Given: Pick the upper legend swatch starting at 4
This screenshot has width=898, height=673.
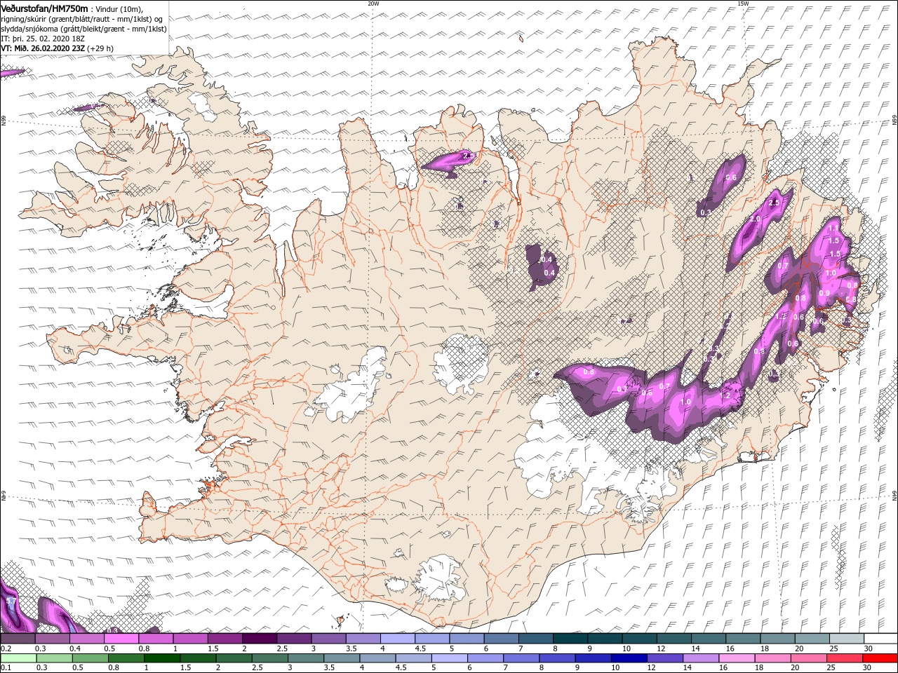Looking at the screenshot, I should [398, 638].
